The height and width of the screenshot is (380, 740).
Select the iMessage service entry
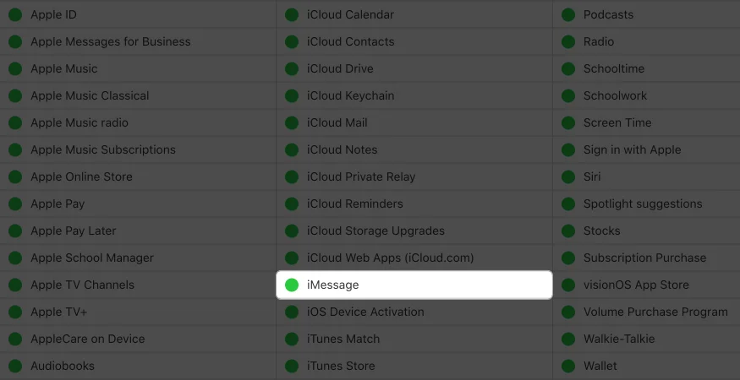coord(414,285)
